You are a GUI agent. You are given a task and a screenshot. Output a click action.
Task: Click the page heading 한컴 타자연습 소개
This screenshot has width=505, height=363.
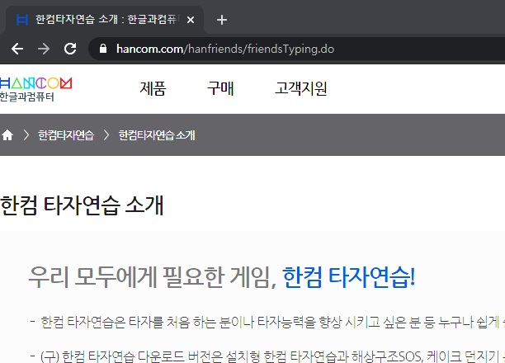tap(82, 205)
